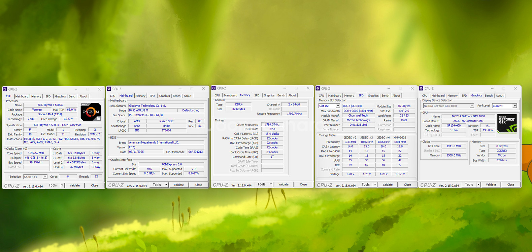Viewport: 532px width, 252px height.
Task: Click the Board Manuf. ASUSTeK Computer Inc. field
Action: pyautogui.click(x=468, y=121)
